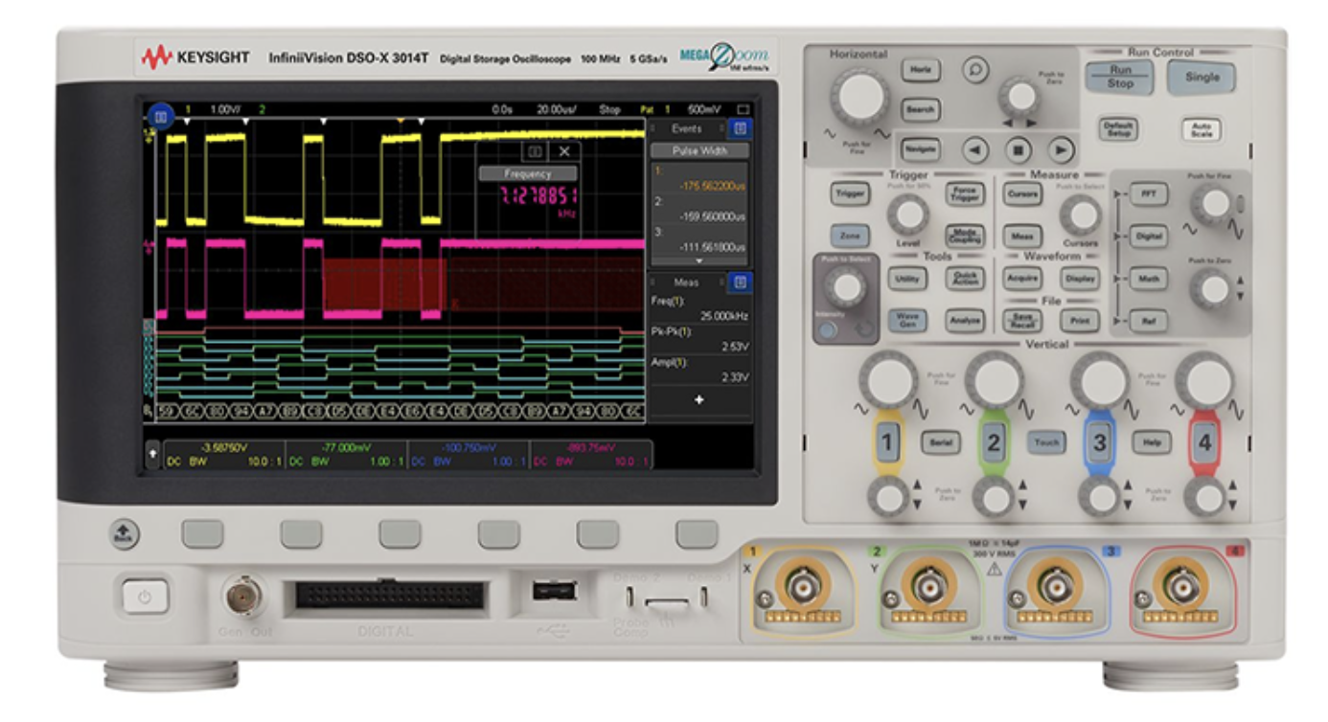
Task: Touch the blue channel 3 BNC input
Action: (x=1055, y=585)
